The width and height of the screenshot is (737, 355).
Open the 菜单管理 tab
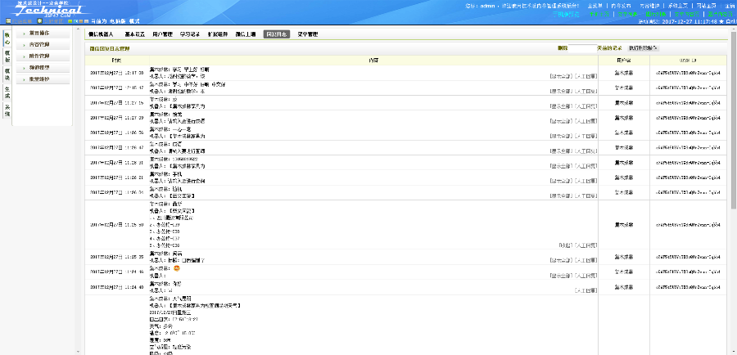coord(308,34)
